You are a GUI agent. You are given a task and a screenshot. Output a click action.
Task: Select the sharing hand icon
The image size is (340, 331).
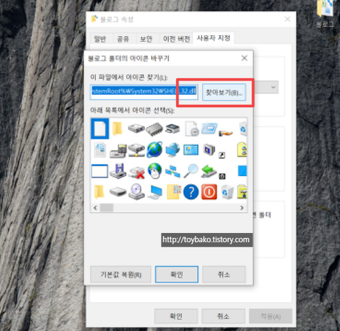coord(225,133)
